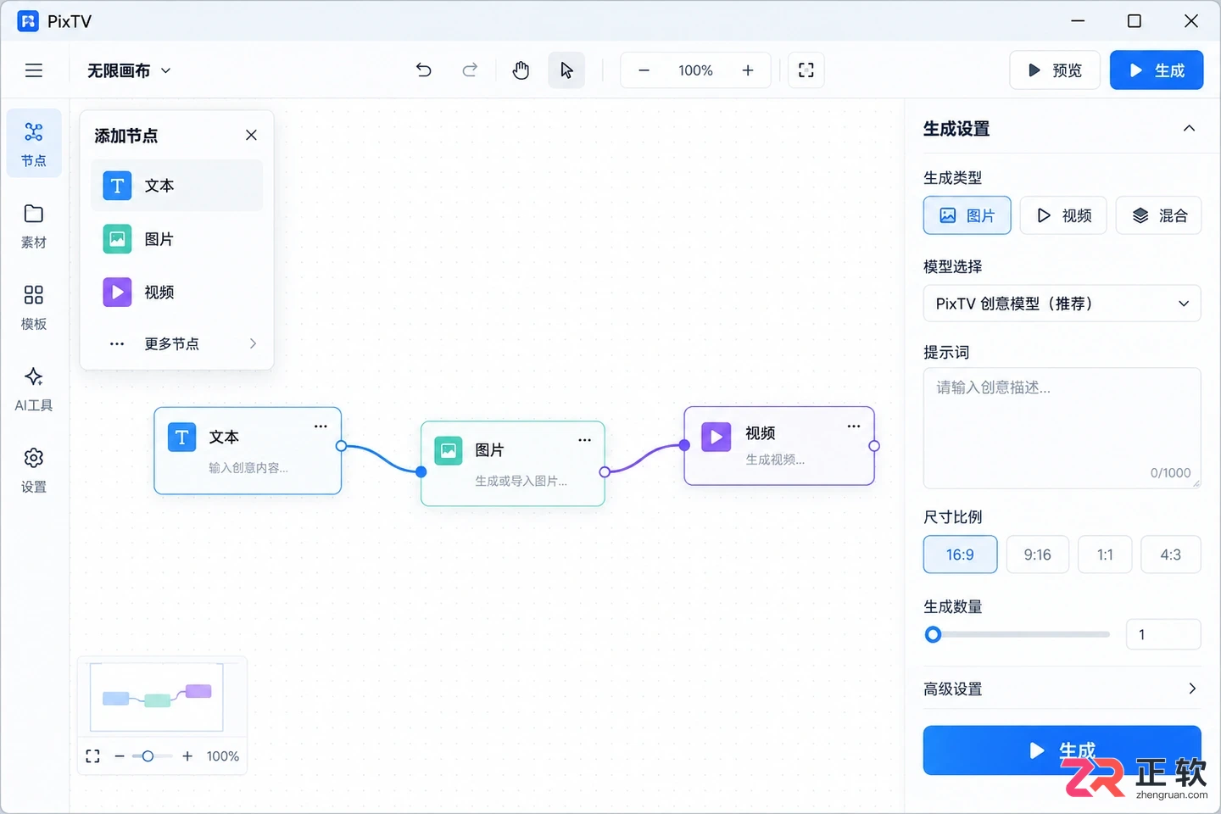Choose the 4:3 aspect ratio
Viewport: 1221px width, 814px height.
coord(1171,555)
